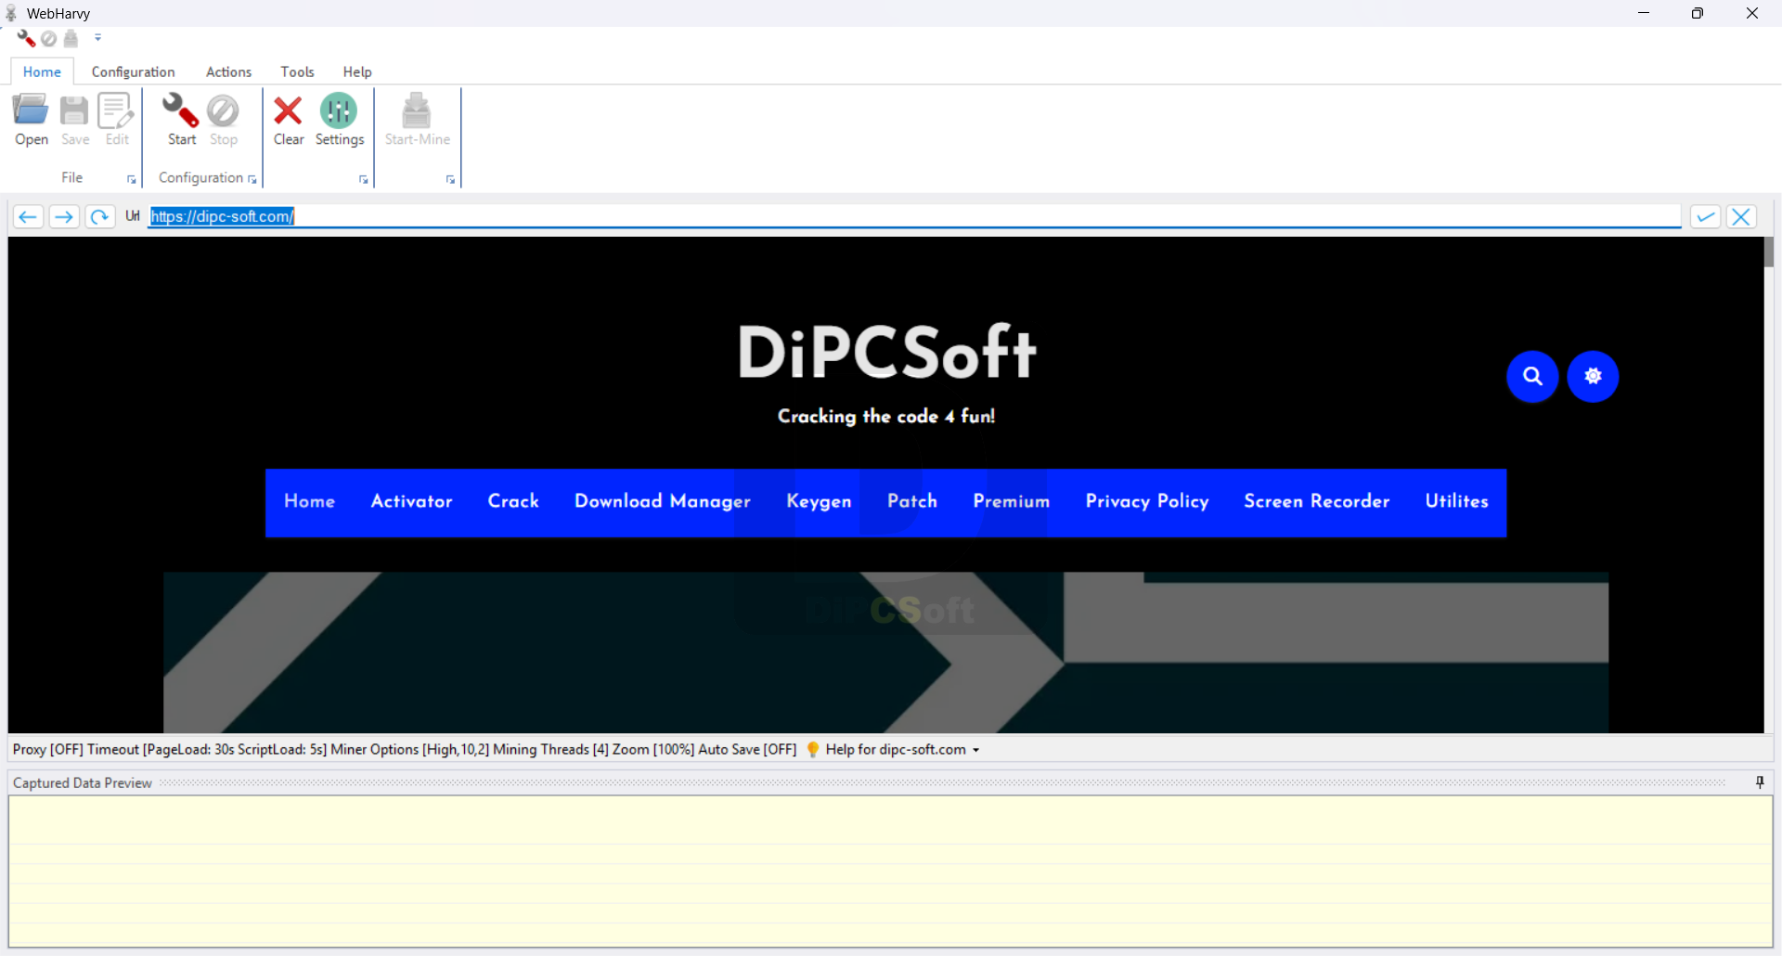Click the Mining Threads [4] status text
The width and height of the screenshot is (1782, 956).
pyautogui.click(x=550, y=750)
